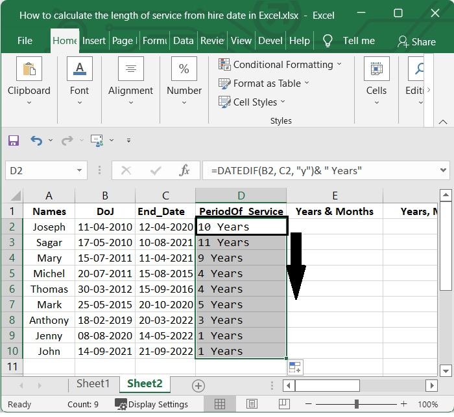Click the Auto Fill Options icon
The width and height of the screenshot is (454, 417).
tap(295, 368)
